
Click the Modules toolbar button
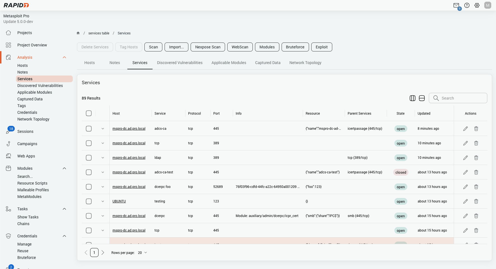(x=267, y=47)
